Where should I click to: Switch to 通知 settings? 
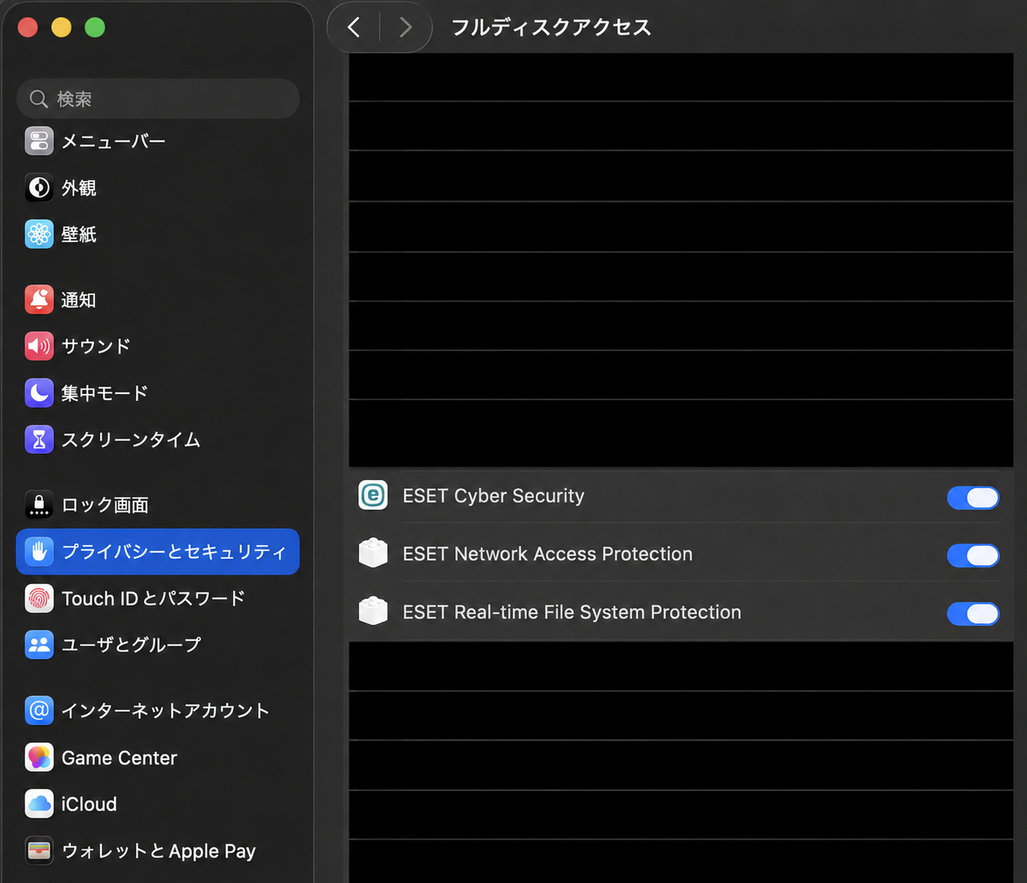(x=79, y=300)
